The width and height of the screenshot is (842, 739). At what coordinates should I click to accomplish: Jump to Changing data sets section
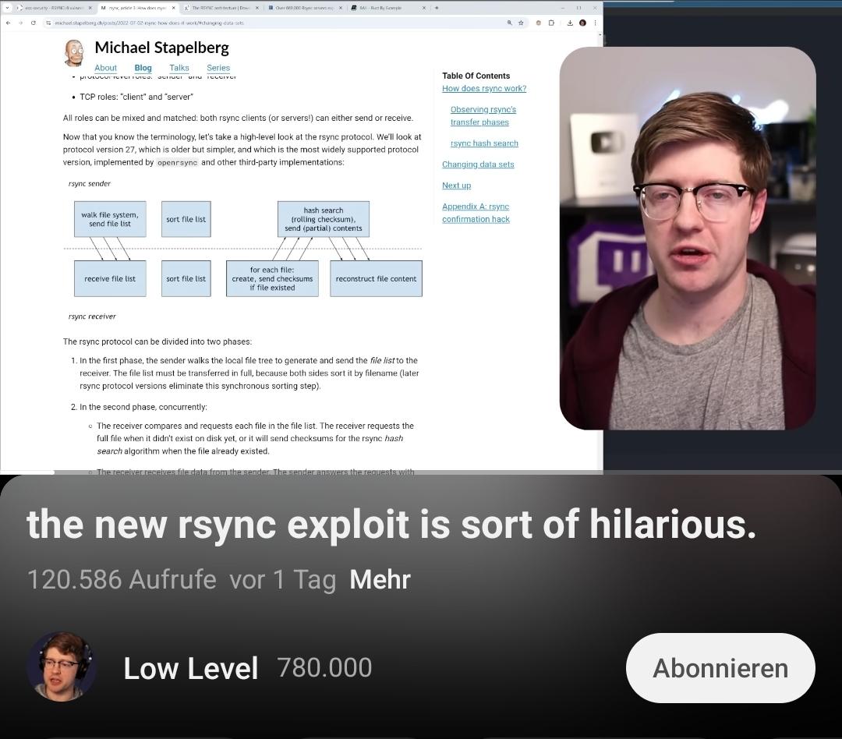pos(478,164)
